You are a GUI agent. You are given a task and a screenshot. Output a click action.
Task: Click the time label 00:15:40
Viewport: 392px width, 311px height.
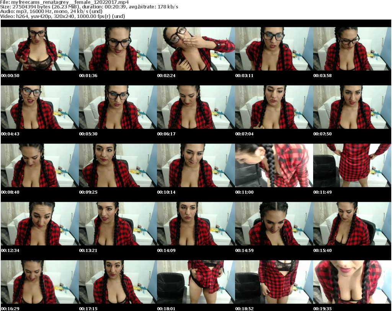tap(322, 250)
